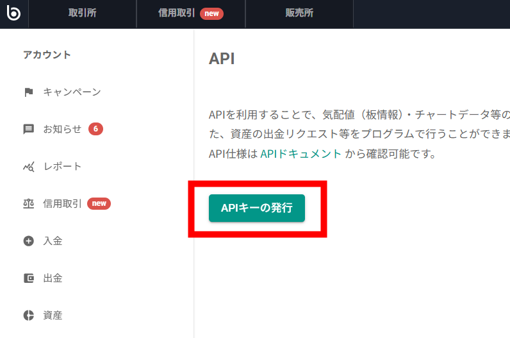Click the message icon beside お知らせ
Screen dimensions: 510x338
[28, 129]
